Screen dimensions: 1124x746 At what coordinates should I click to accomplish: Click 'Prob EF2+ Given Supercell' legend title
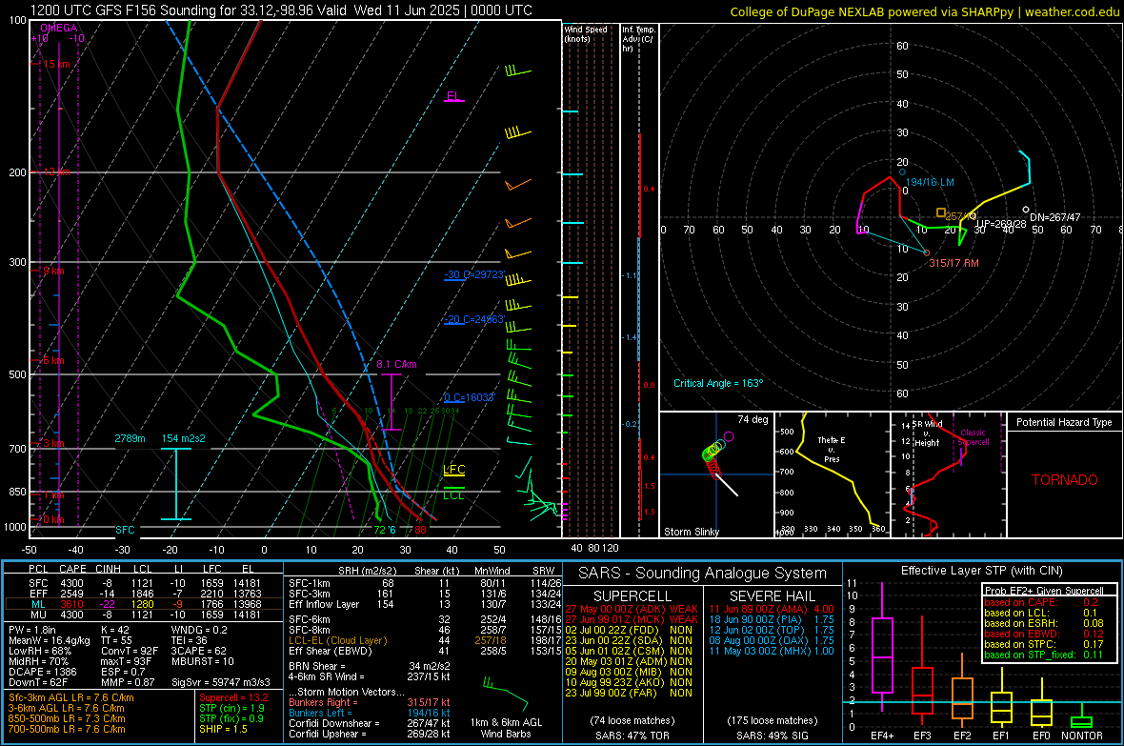click(x=1044, y=591)
